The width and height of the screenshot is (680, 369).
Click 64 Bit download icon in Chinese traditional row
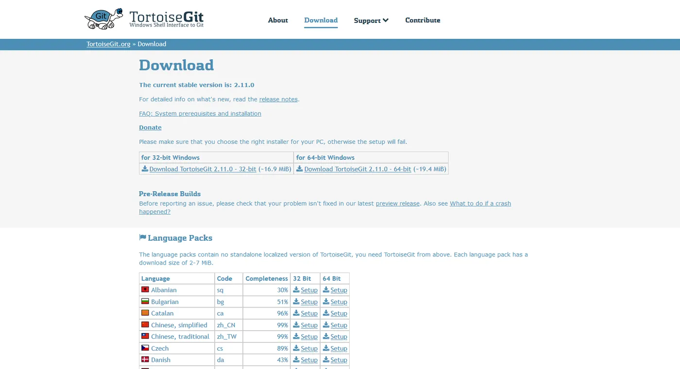coord(326,336)
